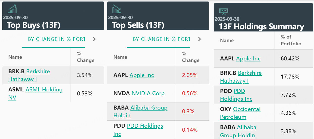The image size is (314, 139).
Task: Click '% Change' column header in Top Sells
Action: tap(191, 57)
